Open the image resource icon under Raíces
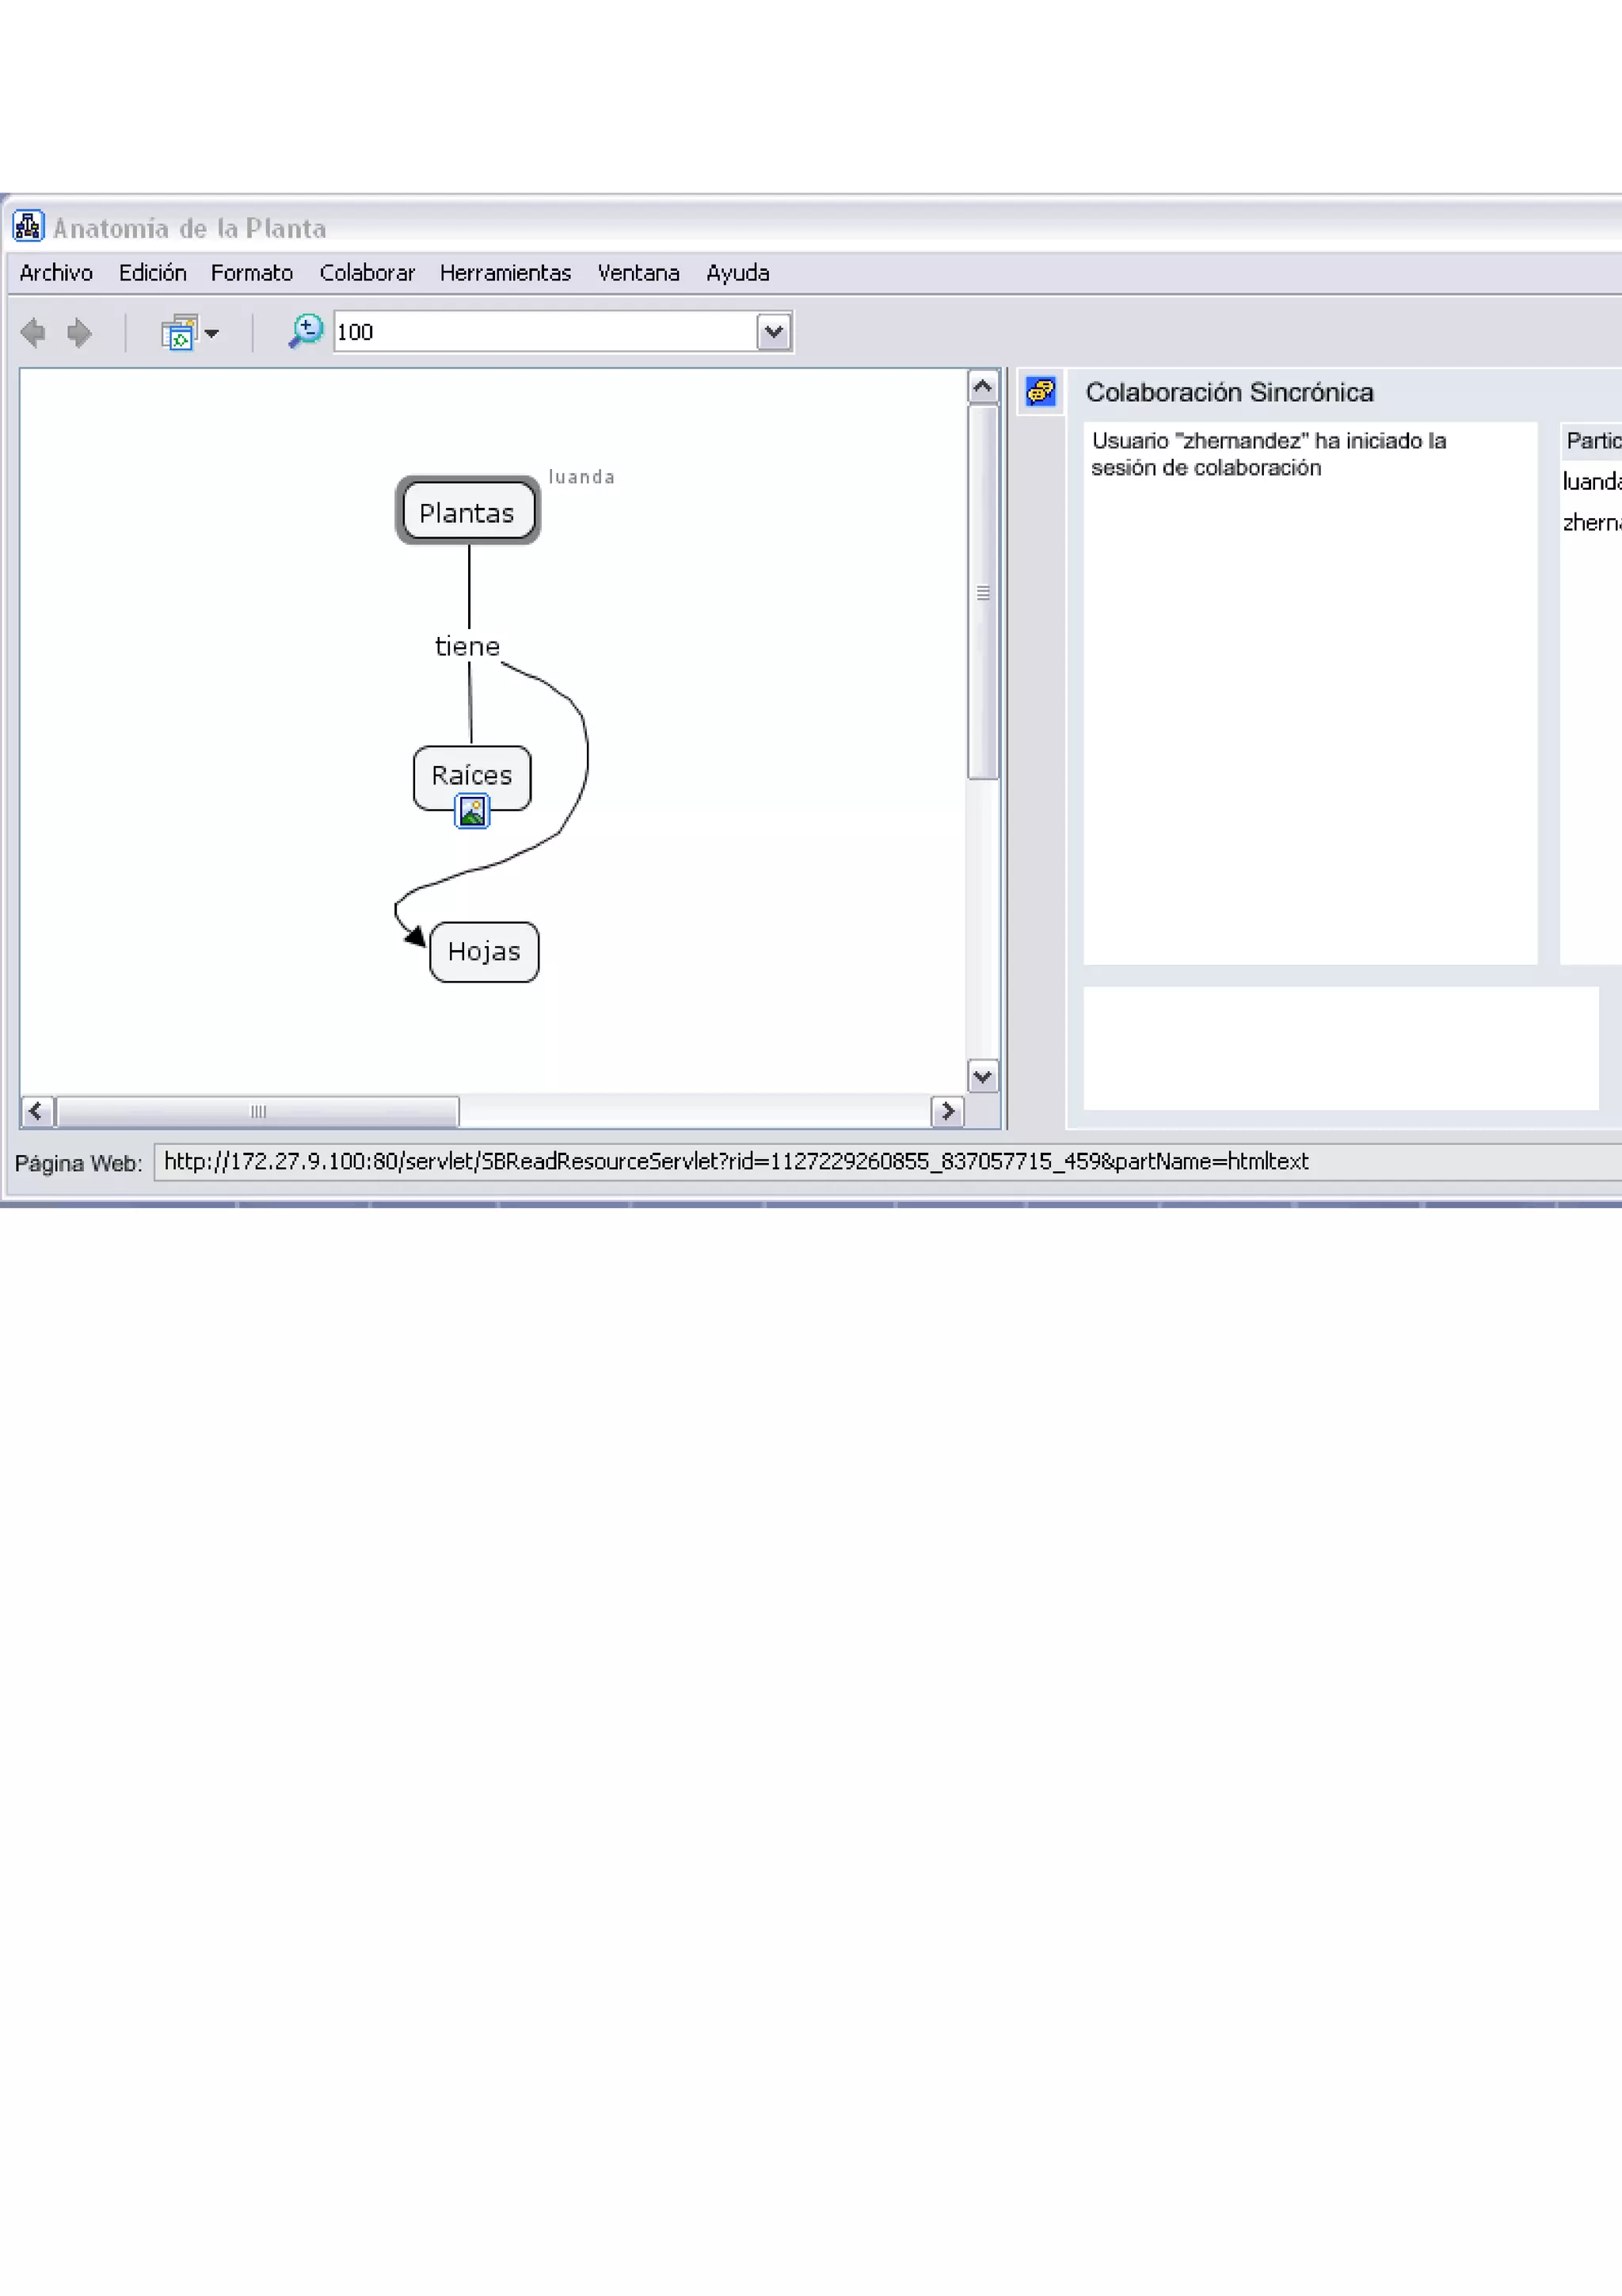Viewport: 1622px width, 2296px height. click(x=473, y=811)
